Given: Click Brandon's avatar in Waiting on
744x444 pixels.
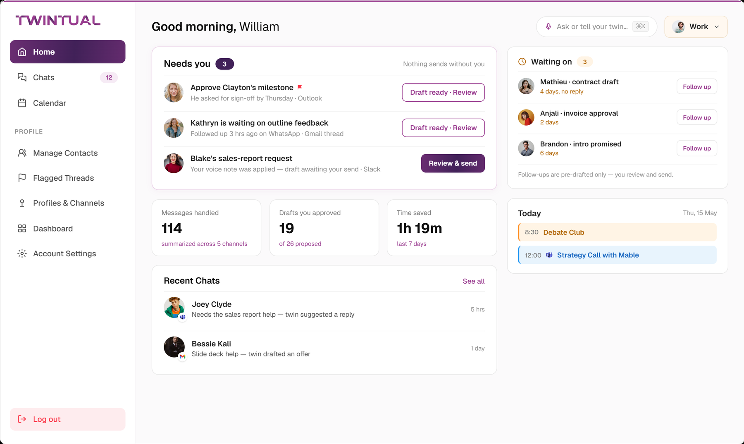Looking at the screenshot, I should (x=526, y=148).
